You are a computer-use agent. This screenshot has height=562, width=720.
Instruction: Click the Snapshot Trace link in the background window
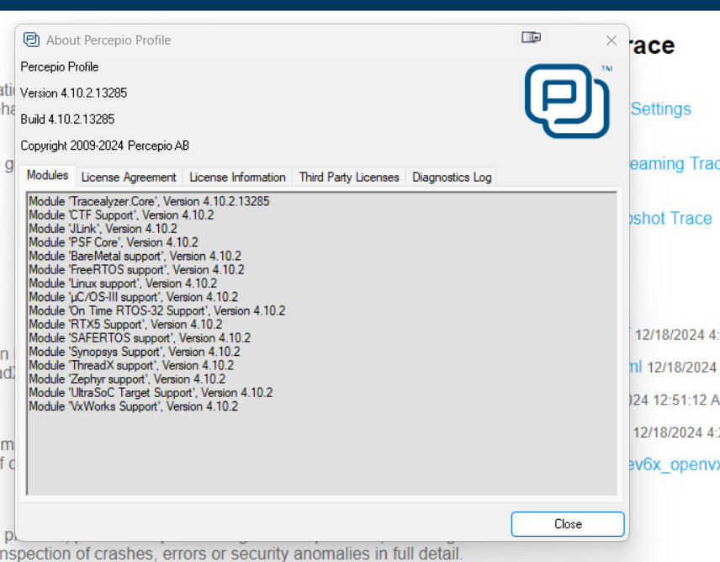671,218
